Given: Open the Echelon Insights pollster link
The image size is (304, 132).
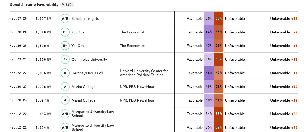Looking at the screenshot, I should (85, 19).
